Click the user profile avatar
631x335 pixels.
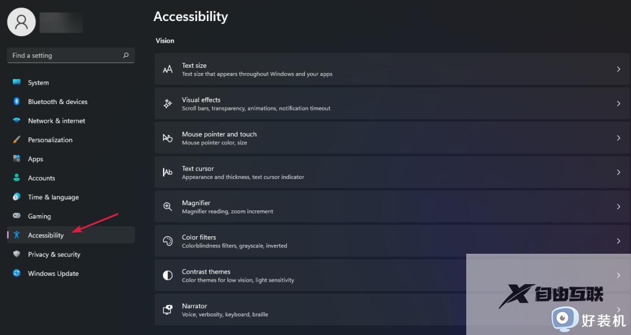pyautogui.click(x=22, y=22)
